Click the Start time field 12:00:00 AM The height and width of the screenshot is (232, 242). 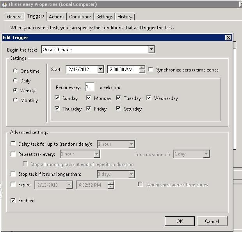tap(123, 69)
